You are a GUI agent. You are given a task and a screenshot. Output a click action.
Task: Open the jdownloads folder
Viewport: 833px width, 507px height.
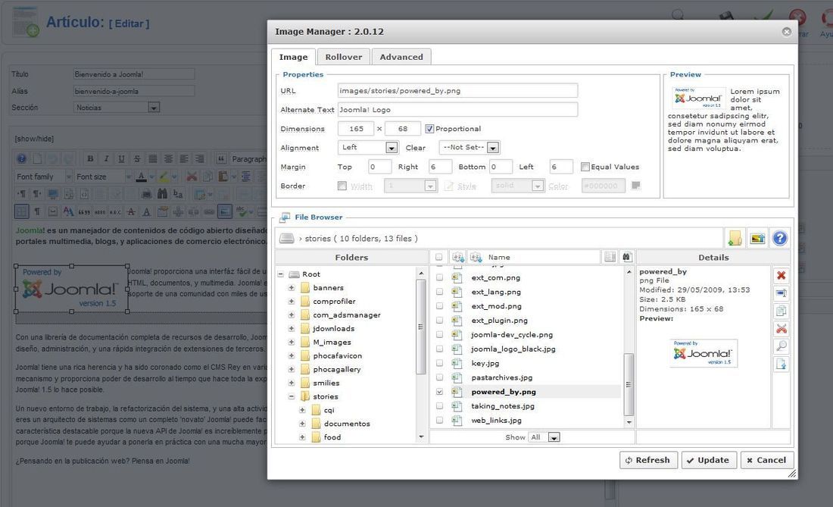[333, 328]
